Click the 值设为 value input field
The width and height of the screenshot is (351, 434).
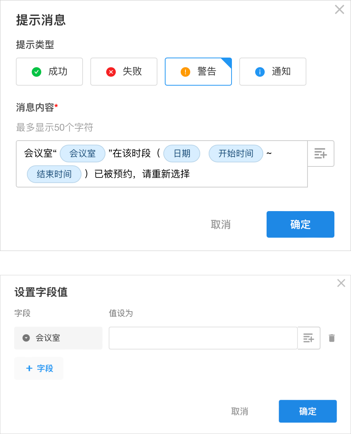click(x=203, y=338)
